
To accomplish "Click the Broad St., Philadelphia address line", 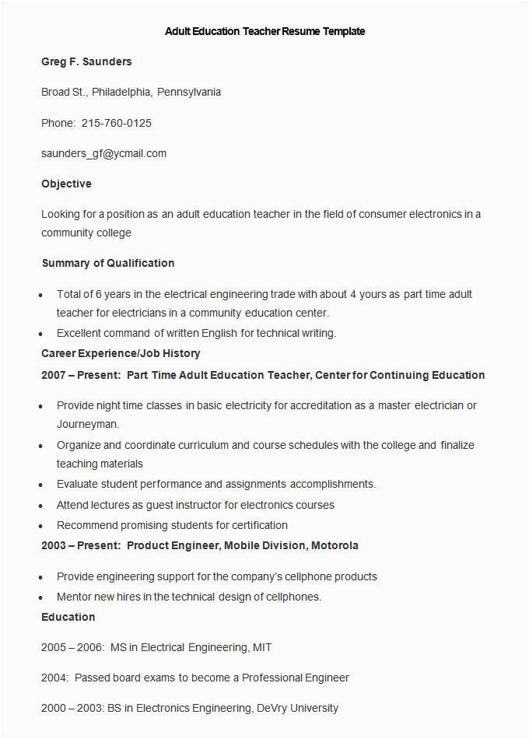I will tap(131, 92).
